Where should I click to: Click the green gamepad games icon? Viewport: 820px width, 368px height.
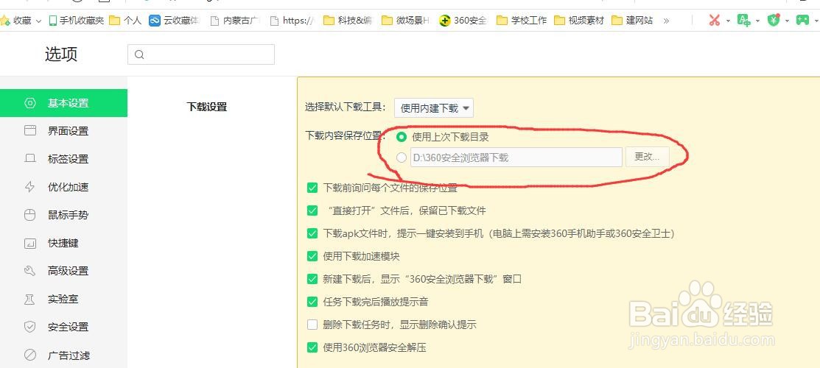coord(802,21)
